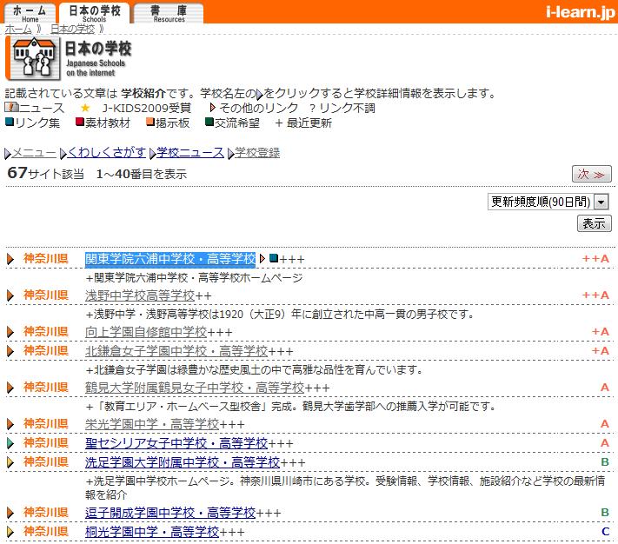The width and height of the screenshot is (618, 544).
Task: Open 鶴見大学附属鶴見女子中学校・高等学校 link
Action: [x=195, y=388]
